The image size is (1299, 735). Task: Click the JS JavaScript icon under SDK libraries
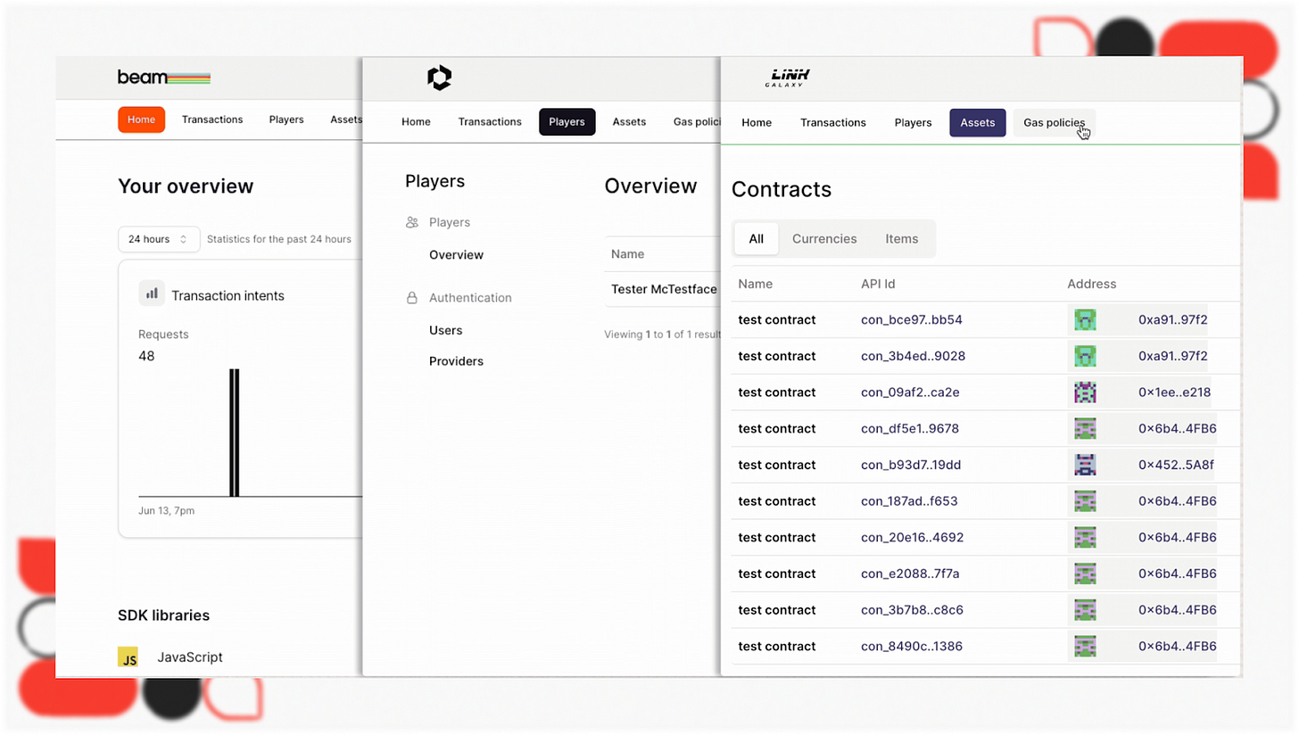click(x=128, y=657)
